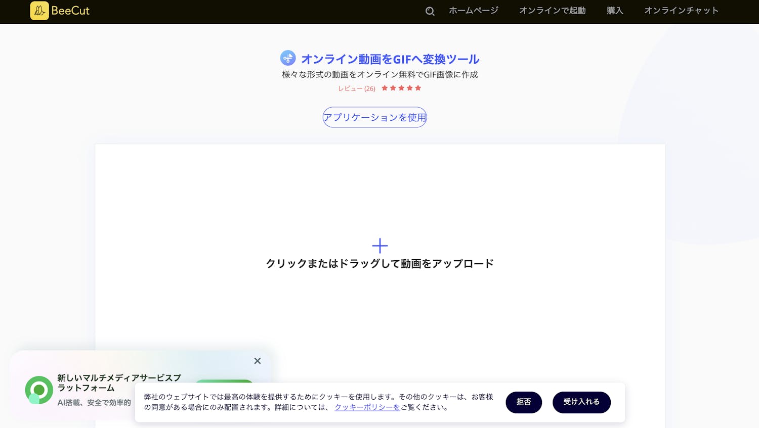Click 受け入れる to accept cookies
This screenshot has width=759, height=428.
pos(581,402)
